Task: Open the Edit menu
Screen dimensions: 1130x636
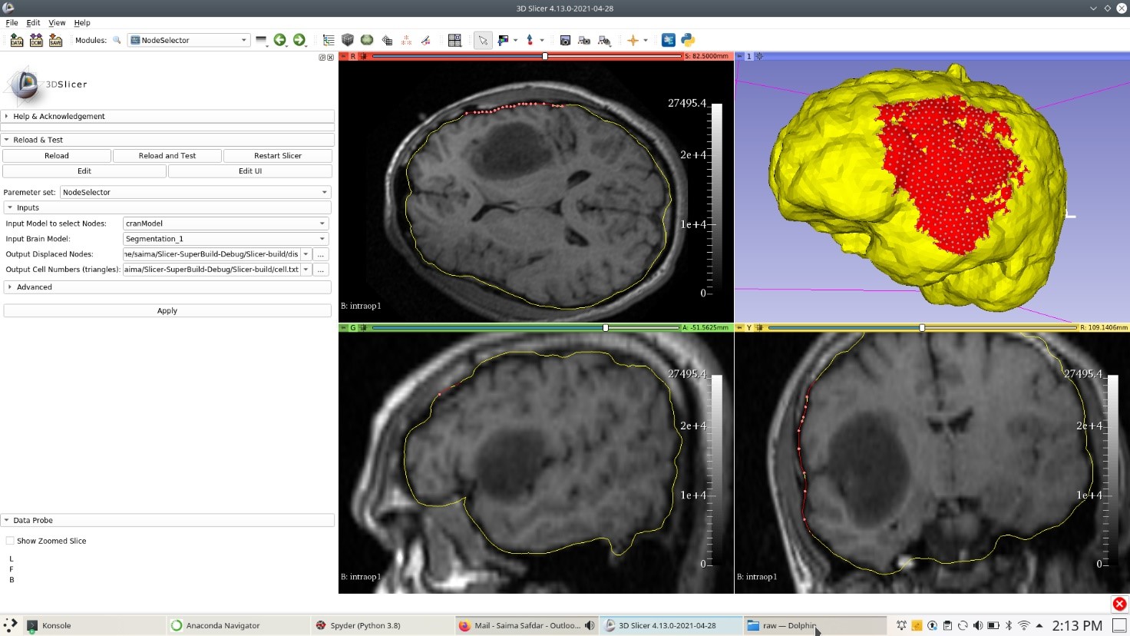Action: (33, 22)
